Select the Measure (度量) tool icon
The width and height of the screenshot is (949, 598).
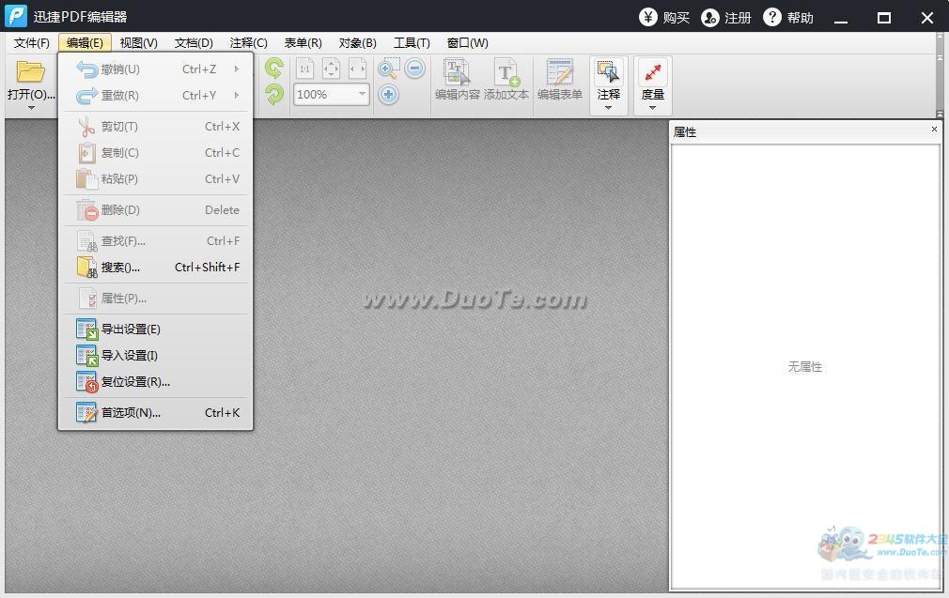[x=652, y=72]
